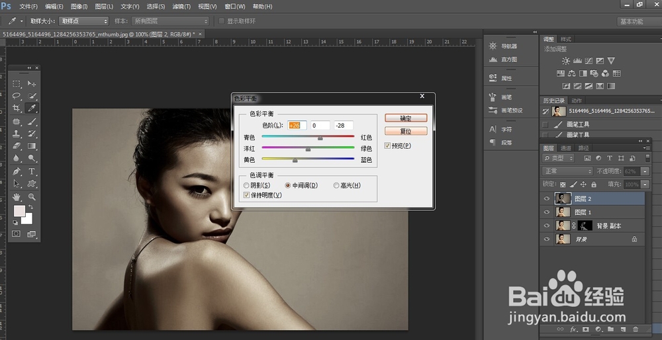
Task: Click the 确定 (OK) button
Action: tap(406, 118)
